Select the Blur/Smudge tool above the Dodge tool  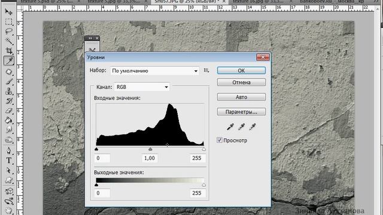[9, 130]
